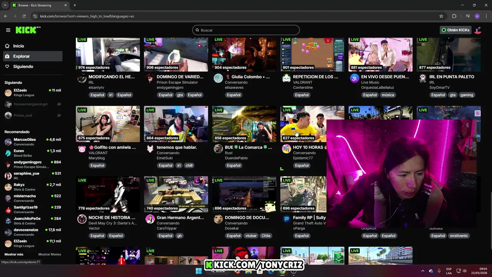Click the gta tag under endygamingpro
Viewport: 492px width, 277px height.
tap(180, 95)
